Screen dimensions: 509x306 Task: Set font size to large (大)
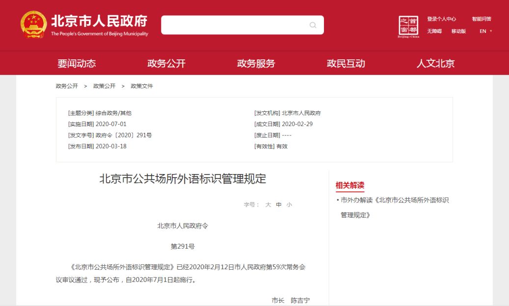268,204
